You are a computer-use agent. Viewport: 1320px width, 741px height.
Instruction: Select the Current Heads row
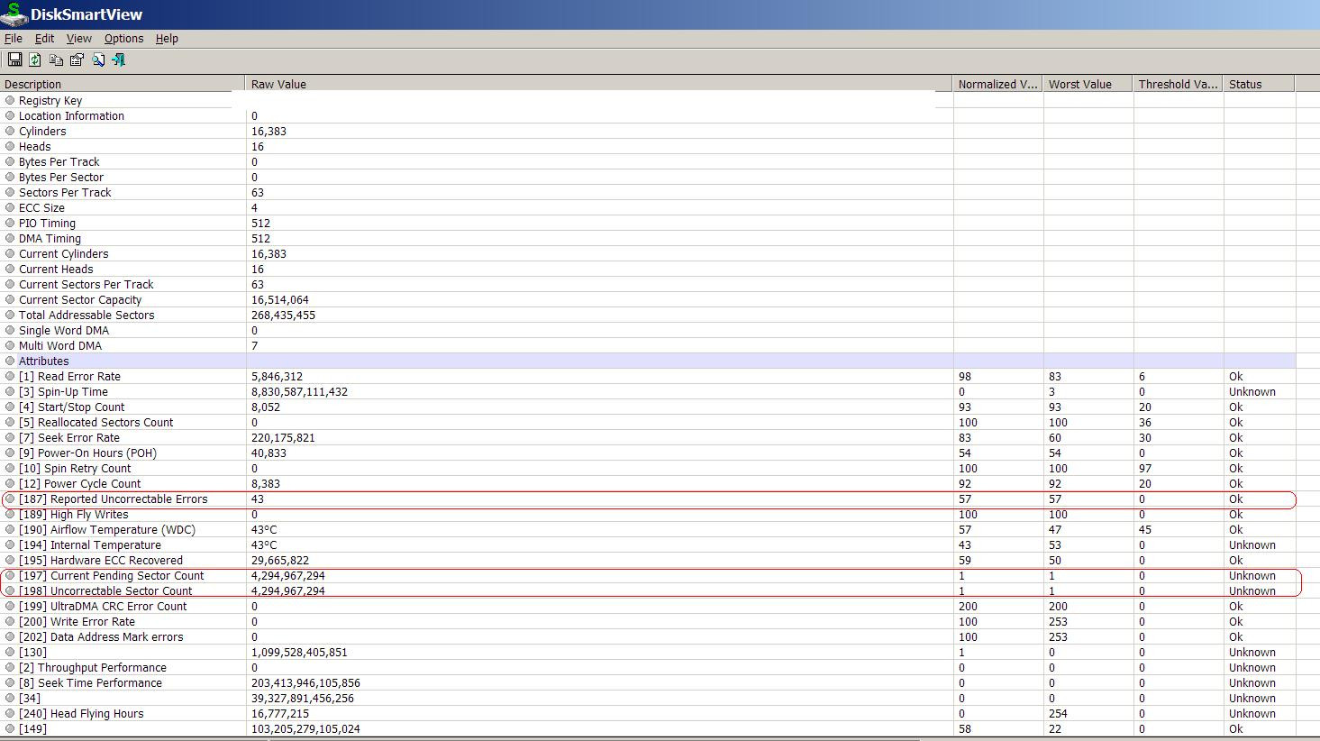648,269
